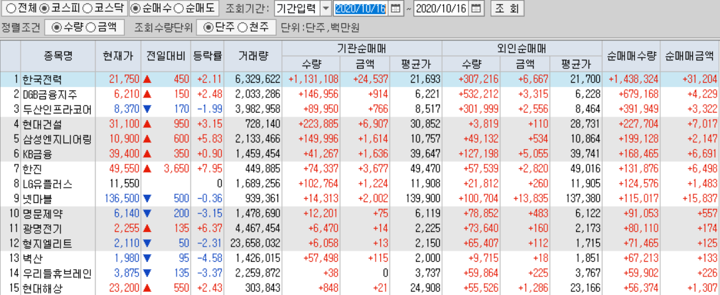Select the 한진 stock row
Image resolution: width=720 pixels, height=295 pixels.
point(360,169)
